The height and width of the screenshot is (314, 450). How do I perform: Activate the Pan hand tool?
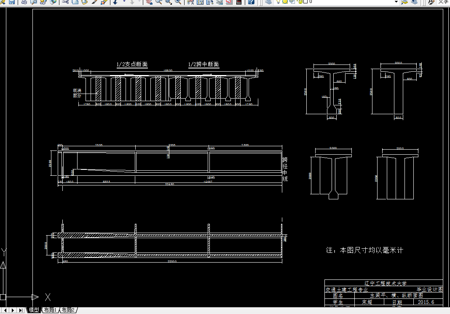pos(149,2)
